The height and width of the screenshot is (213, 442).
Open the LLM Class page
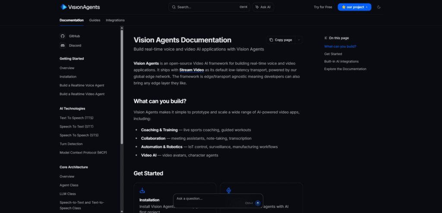click(68, 194)
